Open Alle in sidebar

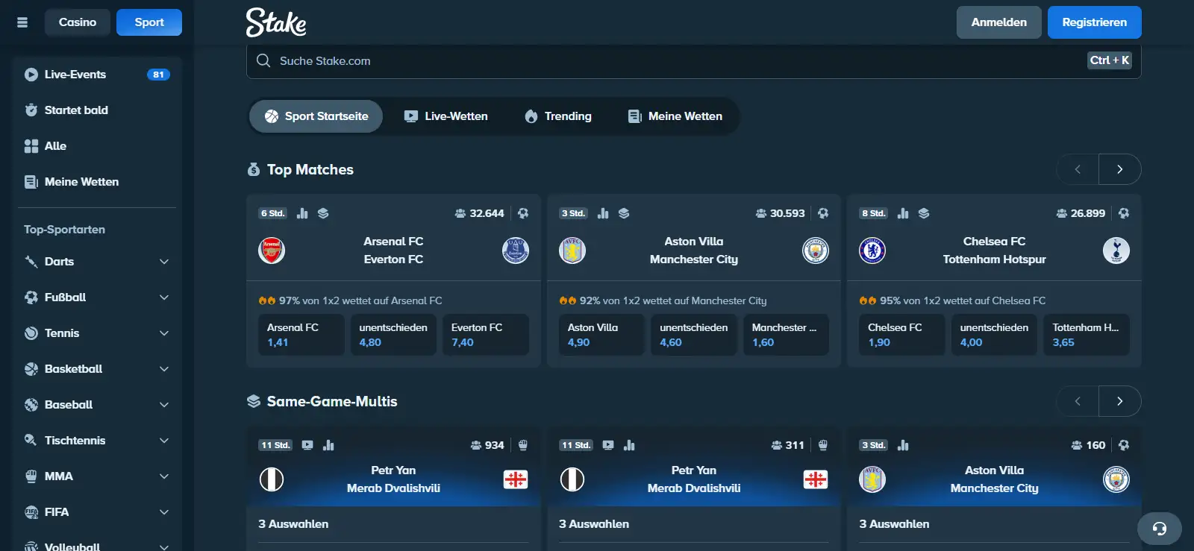click(97, 146)
